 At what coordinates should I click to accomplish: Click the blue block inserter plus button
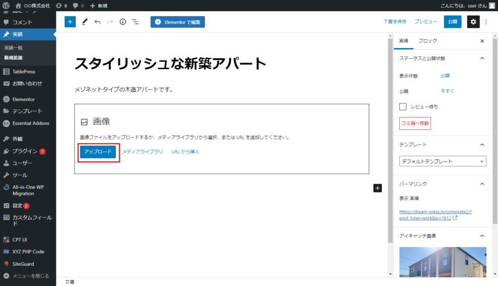[x=70, y=22]
